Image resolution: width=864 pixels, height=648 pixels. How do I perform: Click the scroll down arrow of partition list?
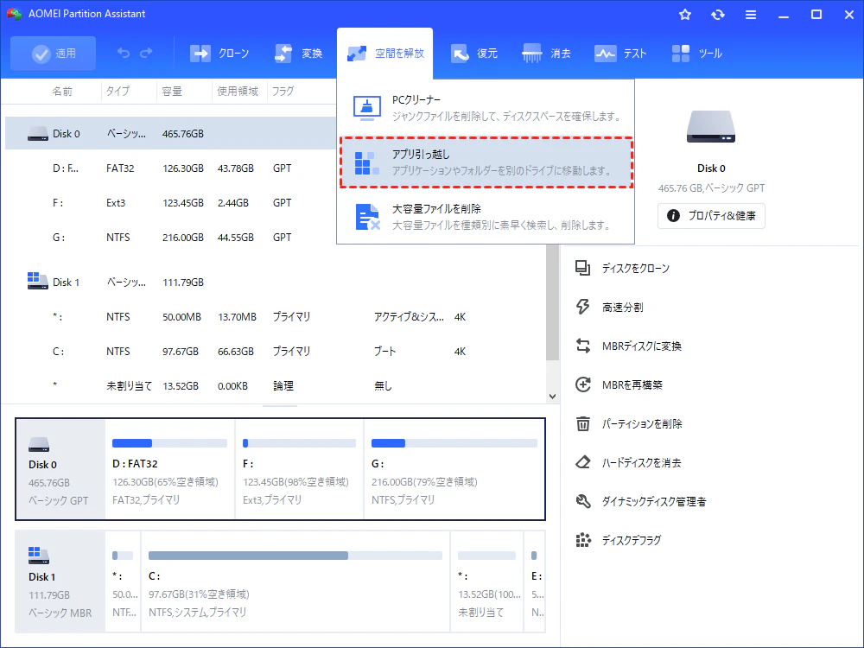click(553, 397)
